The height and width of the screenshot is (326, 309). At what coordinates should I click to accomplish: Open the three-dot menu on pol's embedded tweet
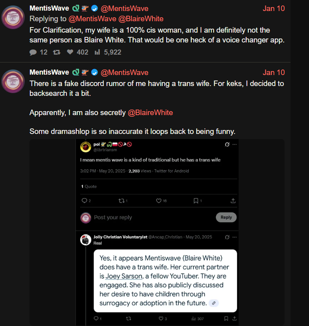pyautogui.click(x=235, y=145)
